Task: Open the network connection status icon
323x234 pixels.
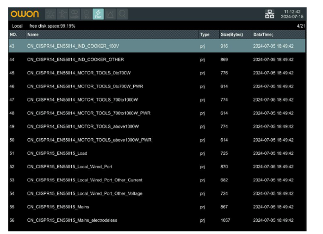Action: click(x=269, y=14)
